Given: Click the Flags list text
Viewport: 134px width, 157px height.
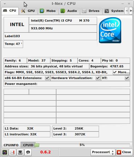Looking at the screenshot, I should (x=56, y=72).
